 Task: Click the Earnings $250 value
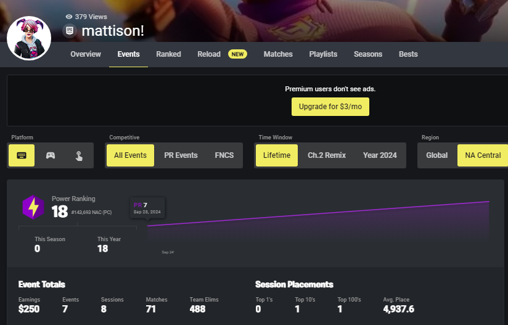(x=29, y=309)
